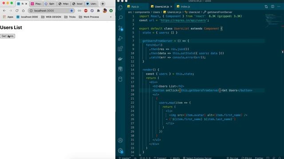Click the errors and warnings indicator

(x=145, y=158)
